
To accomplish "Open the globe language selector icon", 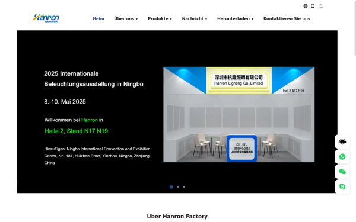I will [x=306, y=6].
